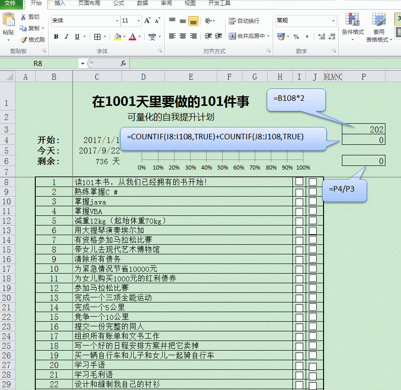
Task: Expand 合并后居中 dropdown arrow
Action: coord(268,36)
